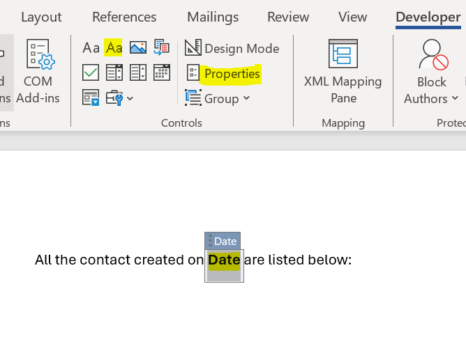This screenshot has height=339, width=466.
Task: Insert a Drop-Down List Content Control
Action: tap(137, 72)
